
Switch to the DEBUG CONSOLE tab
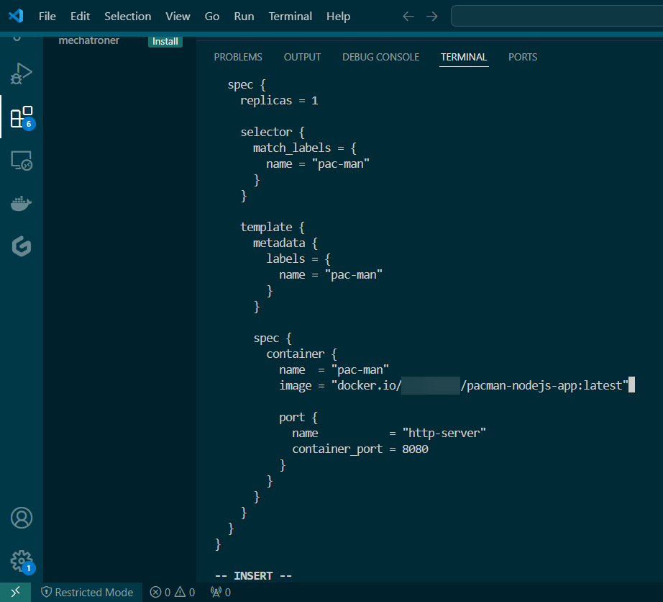380,57
